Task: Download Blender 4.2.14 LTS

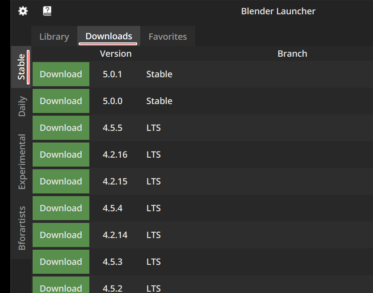Action: click(x=61, y=235)
